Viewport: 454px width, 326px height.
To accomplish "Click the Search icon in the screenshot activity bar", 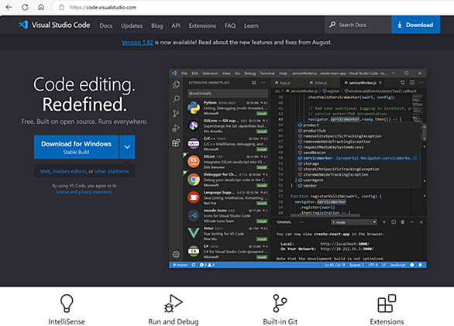I will pyautogui.click(x=176, y=99).
